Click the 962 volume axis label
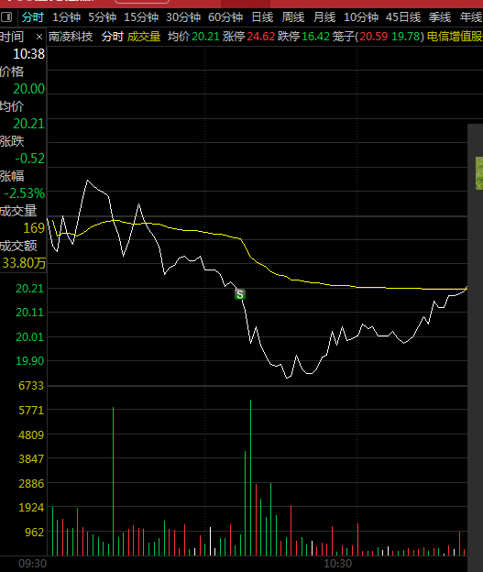This screenshot has width=483, height=572. 34,532
